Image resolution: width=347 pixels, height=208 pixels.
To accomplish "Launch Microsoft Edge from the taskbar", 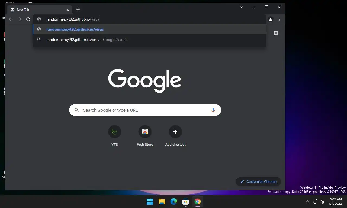I will point(174,201).
